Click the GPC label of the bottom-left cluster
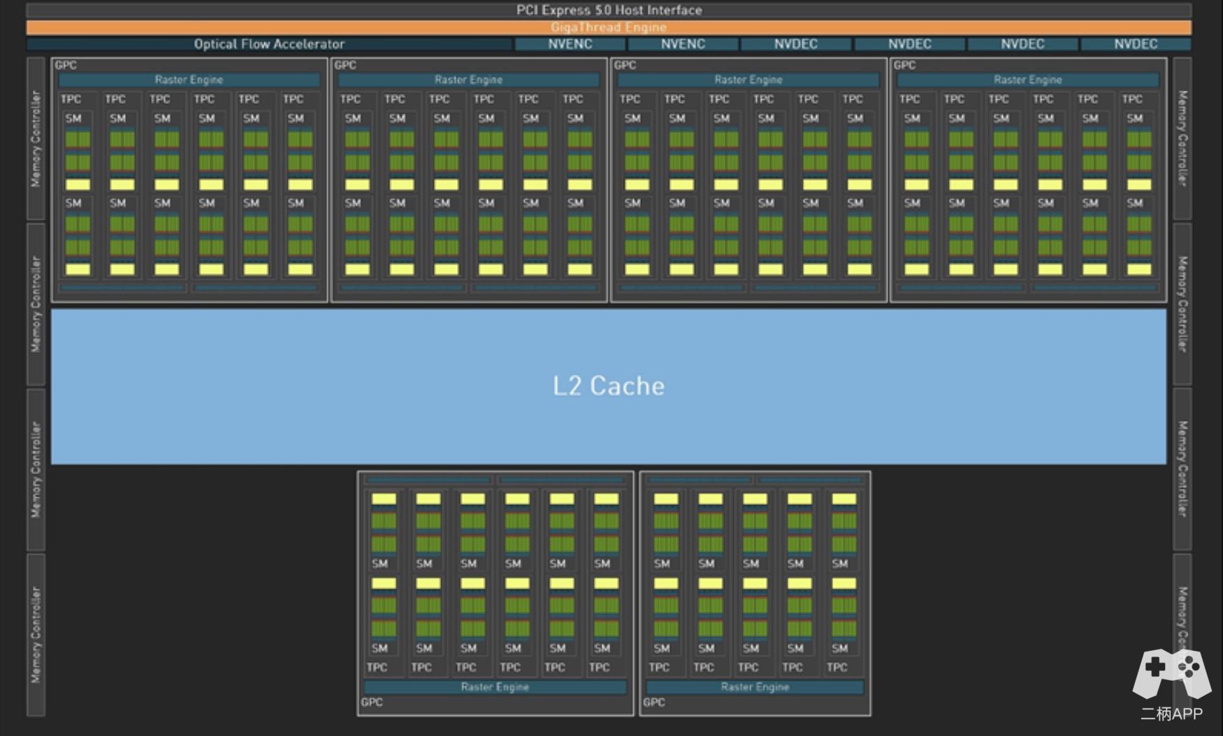 click(372, 702)
